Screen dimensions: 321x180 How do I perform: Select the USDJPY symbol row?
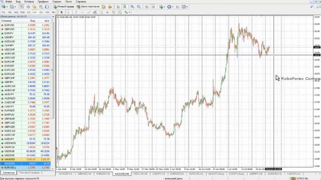tap(26, 37)
